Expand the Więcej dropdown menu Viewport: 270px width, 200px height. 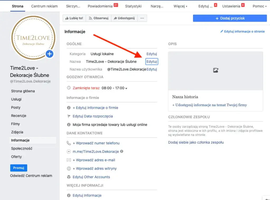tap(180, 6)
